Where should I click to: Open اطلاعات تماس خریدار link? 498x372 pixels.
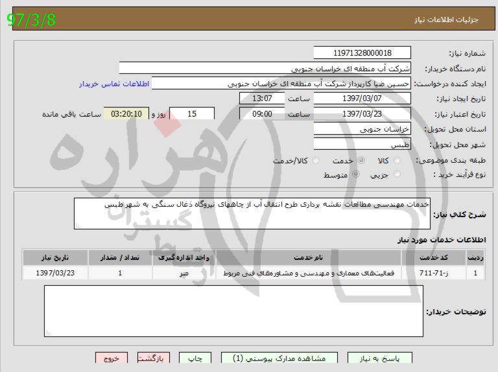114,84
